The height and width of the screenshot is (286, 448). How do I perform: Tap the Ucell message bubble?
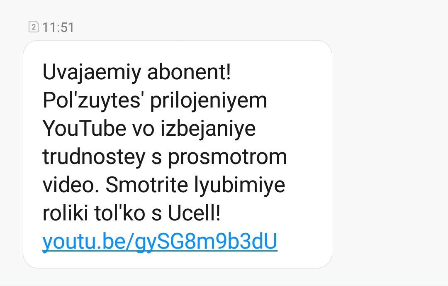pos(178,154)
